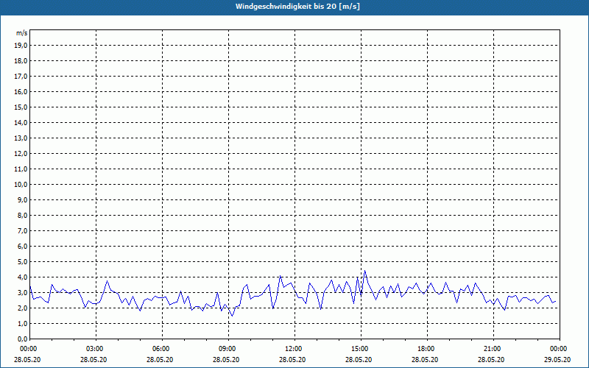
Task: Click the 18:00 time axis label
Action: click(x=427, y=349)
